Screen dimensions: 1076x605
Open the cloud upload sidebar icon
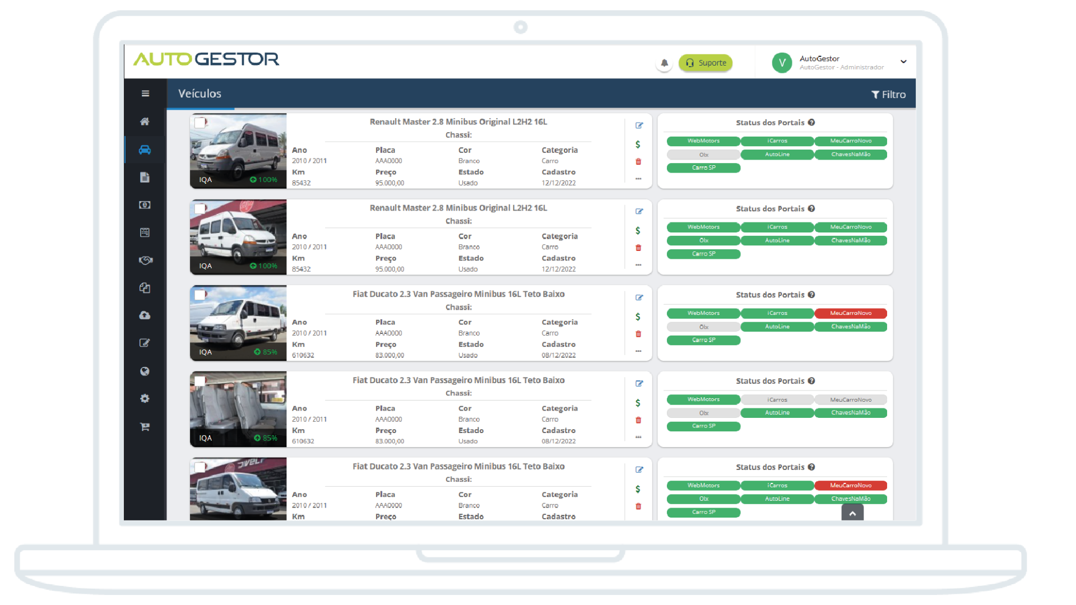(145, 315)
